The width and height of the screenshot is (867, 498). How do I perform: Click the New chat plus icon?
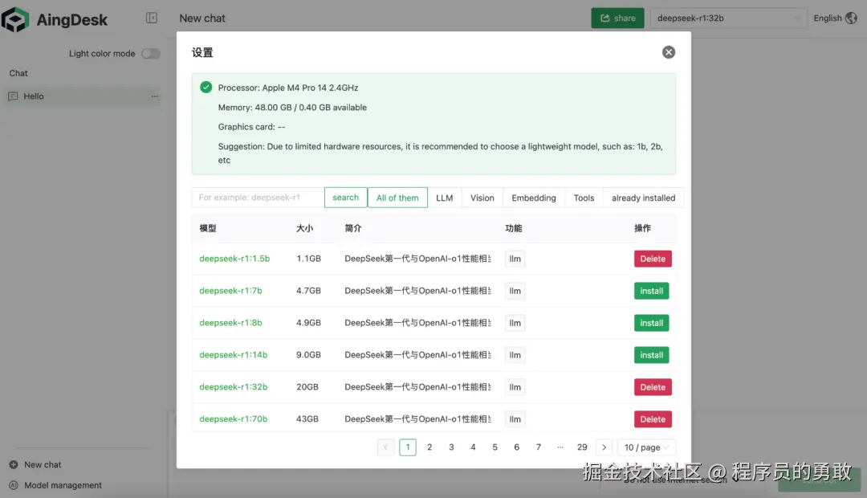click(14, 465)
